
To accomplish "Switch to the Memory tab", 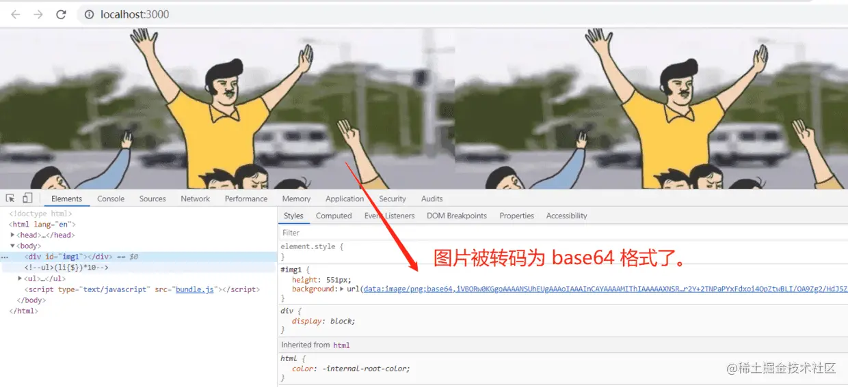I will click(296, 199).
